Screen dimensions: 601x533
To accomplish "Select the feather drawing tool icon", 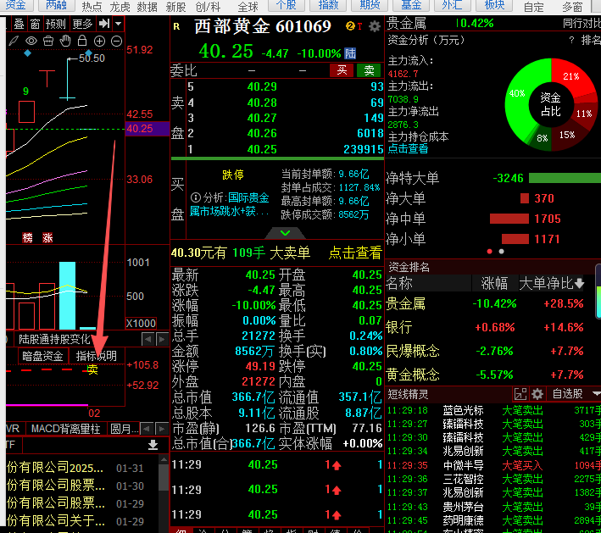I will pos(14,41).
